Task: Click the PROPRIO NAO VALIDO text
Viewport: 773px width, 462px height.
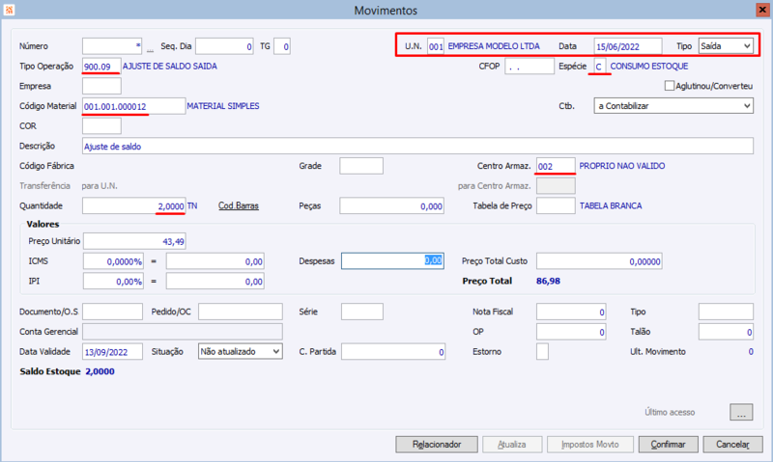Action: click(622, 166)
